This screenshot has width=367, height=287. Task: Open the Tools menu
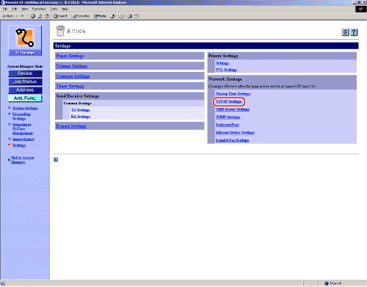pyautogui.click(x=54, y=9)
